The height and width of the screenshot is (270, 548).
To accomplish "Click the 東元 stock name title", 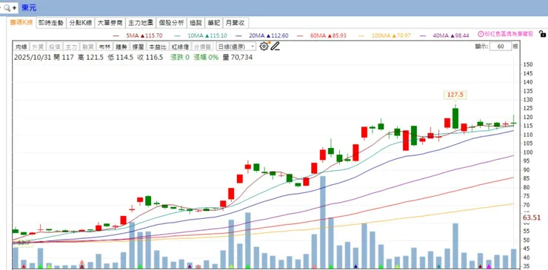I will click(x=29, y=7).
